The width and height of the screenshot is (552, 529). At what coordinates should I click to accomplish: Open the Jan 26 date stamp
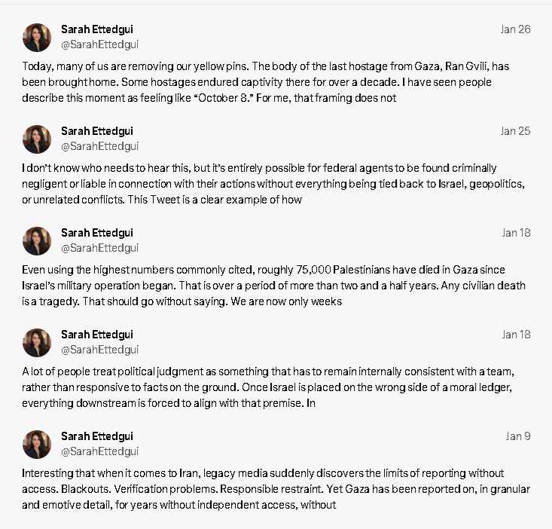pyautogui.click(x=515, y=29)
